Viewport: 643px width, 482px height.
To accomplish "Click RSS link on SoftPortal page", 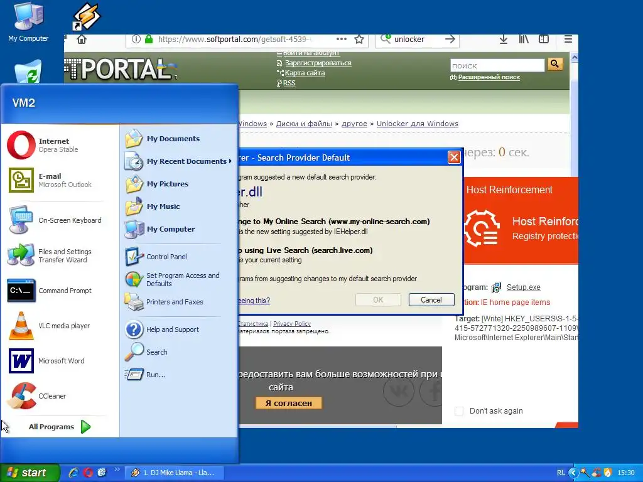I will tap(289, 83).
